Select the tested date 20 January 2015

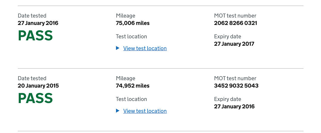pos(38,85)
